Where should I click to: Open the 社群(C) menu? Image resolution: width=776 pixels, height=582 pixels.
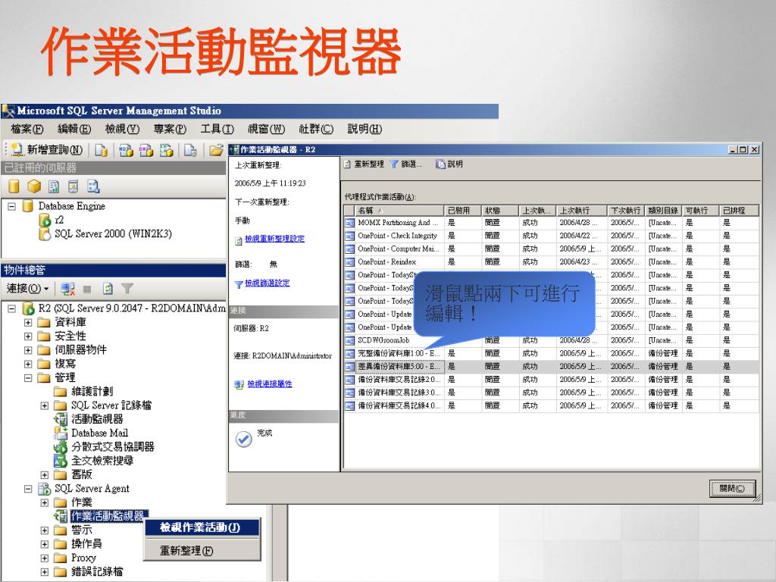[x=316, y=129]
